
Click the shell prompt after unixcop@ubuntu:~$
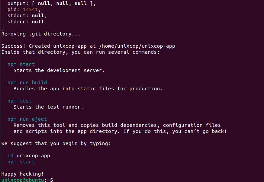(x=56, y=180)
